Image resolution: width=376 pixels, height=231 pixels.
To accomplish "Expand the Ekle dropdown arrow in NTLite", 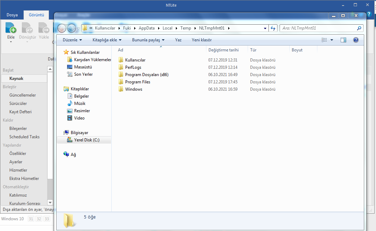I will coord(11,42).
